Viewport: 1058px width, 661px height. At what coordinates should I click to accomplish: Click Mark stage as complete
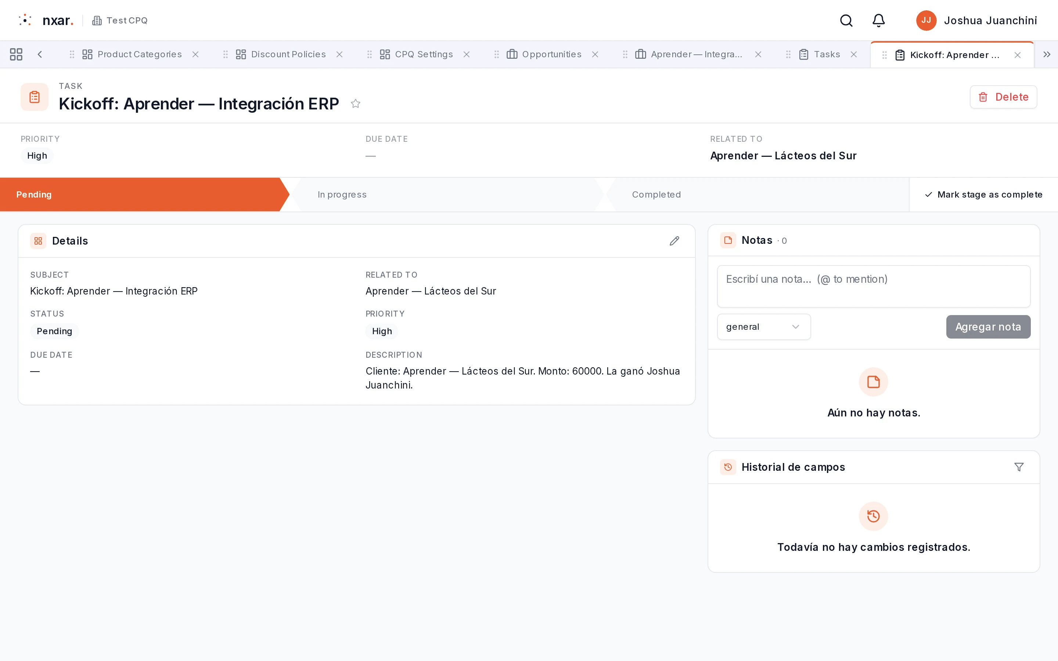(983, 195)
